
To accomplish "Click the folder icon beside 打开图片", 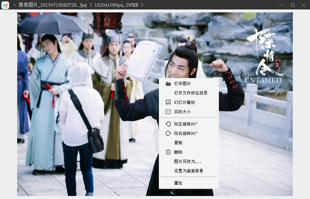I will (168, 83).
